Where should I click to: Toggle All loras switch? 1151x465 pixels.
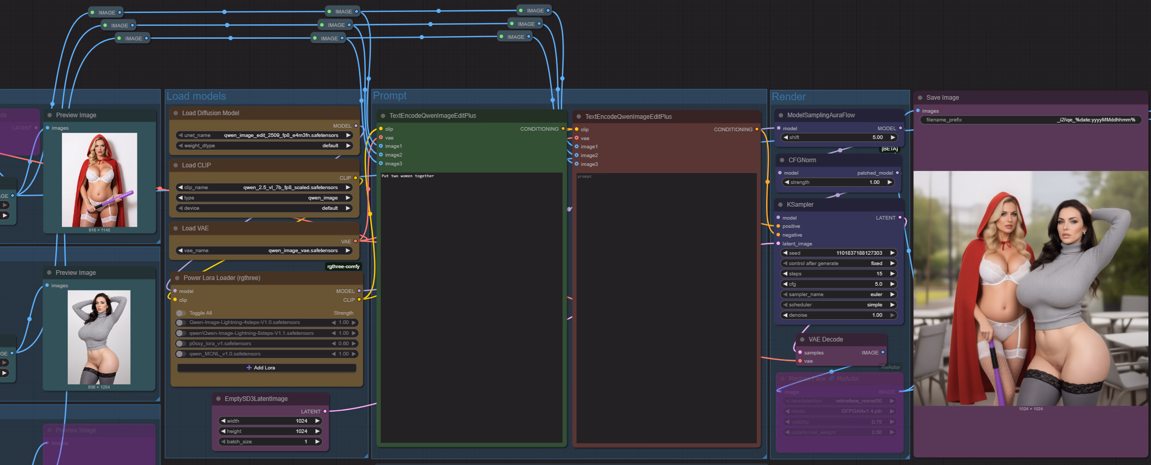point(181,313)
